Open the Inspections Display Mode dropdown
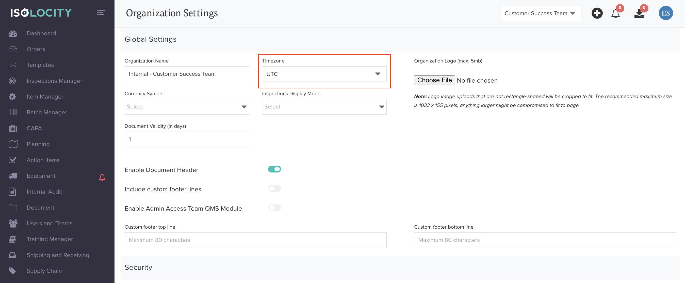Image resolution: width=685 pixels, height=283 pixels. (324, 107)
